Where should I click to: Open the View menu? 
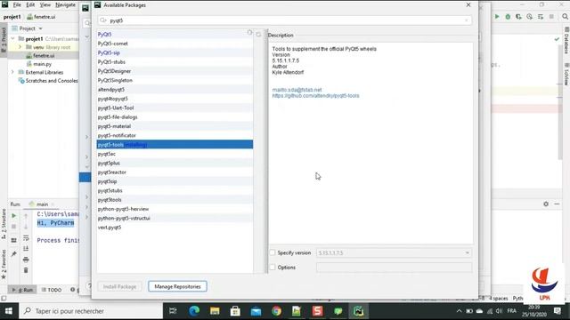click(45, 5)
